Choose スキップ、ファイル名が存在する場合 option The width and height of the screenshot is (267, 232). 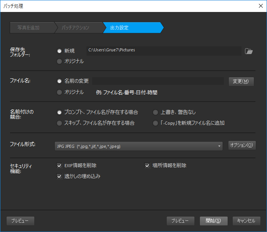pyautogui.click(x=59, y=123)
